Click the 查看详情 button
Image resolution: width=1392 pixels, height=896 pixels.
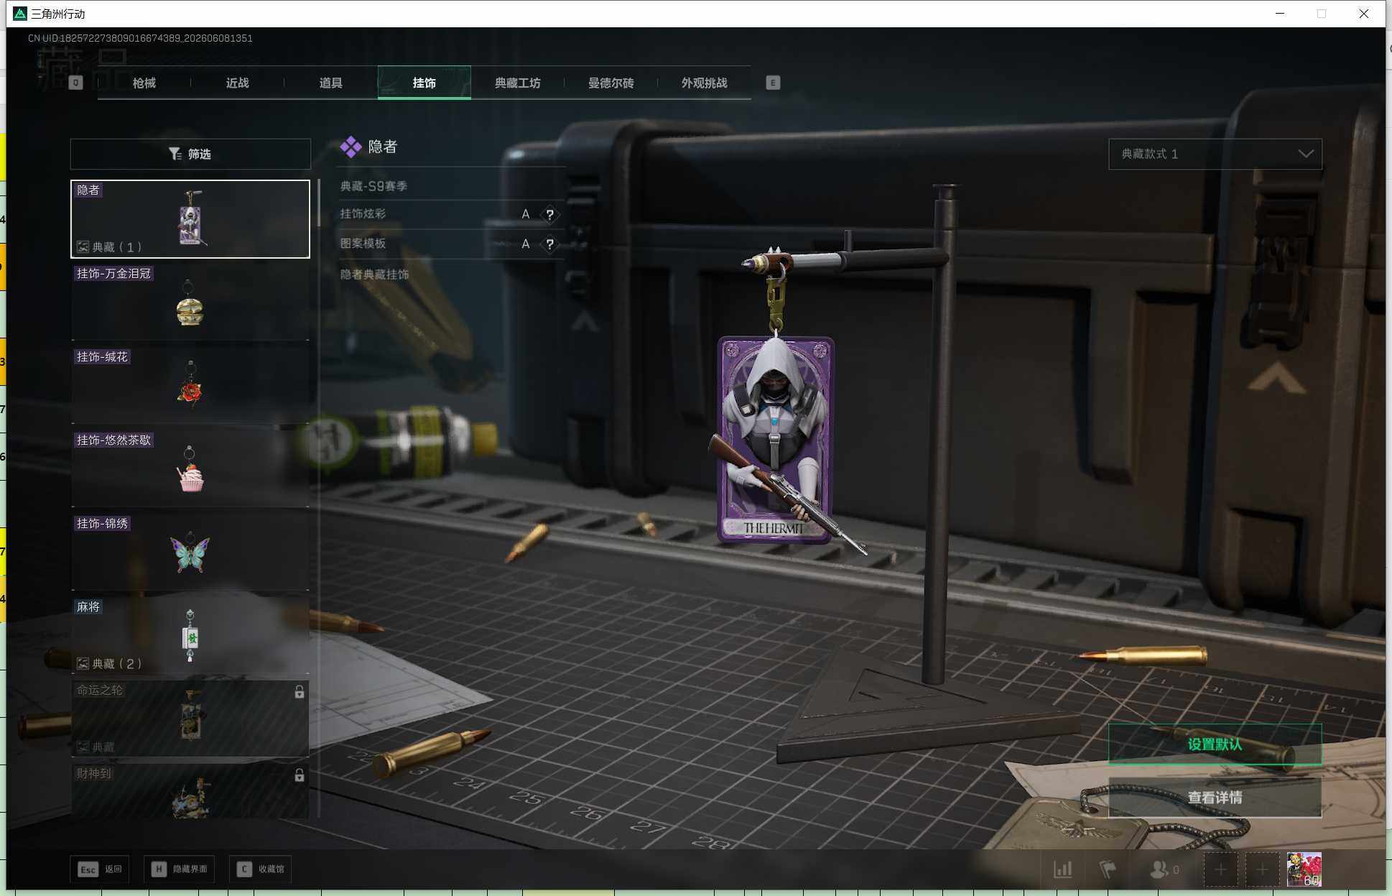point(1215,798)
